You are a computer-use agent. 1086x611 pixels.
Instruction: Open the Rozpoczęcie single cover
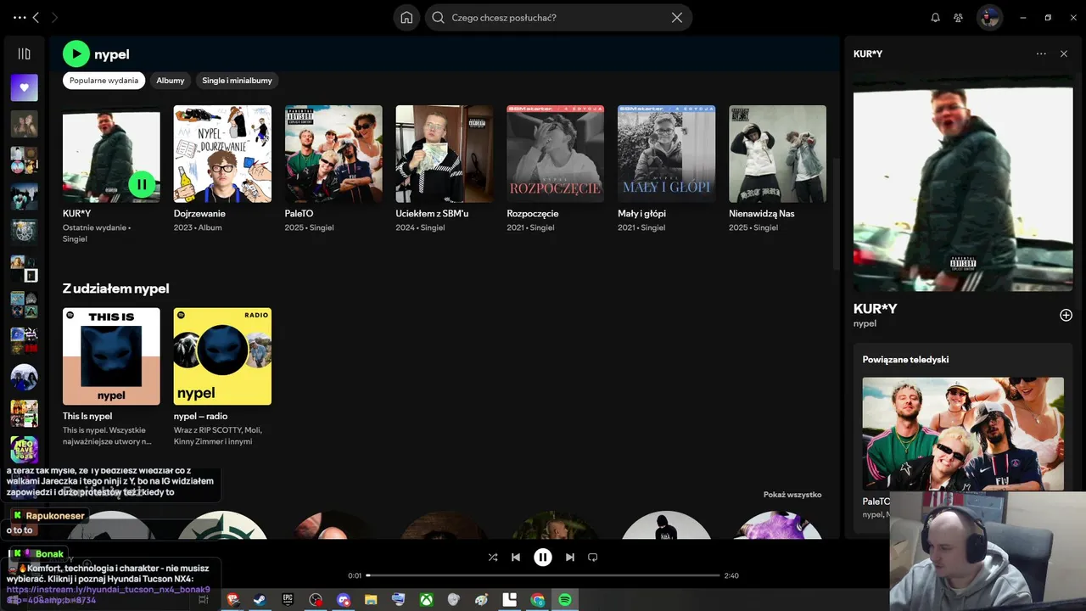click(x=556, y=154)
